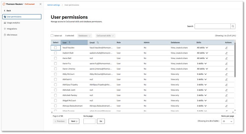Image resolution: width=246 pixels, height=134 pixels.
Task: Click edit pencil icon for Aaron Bell
Action: click(226, 58)
